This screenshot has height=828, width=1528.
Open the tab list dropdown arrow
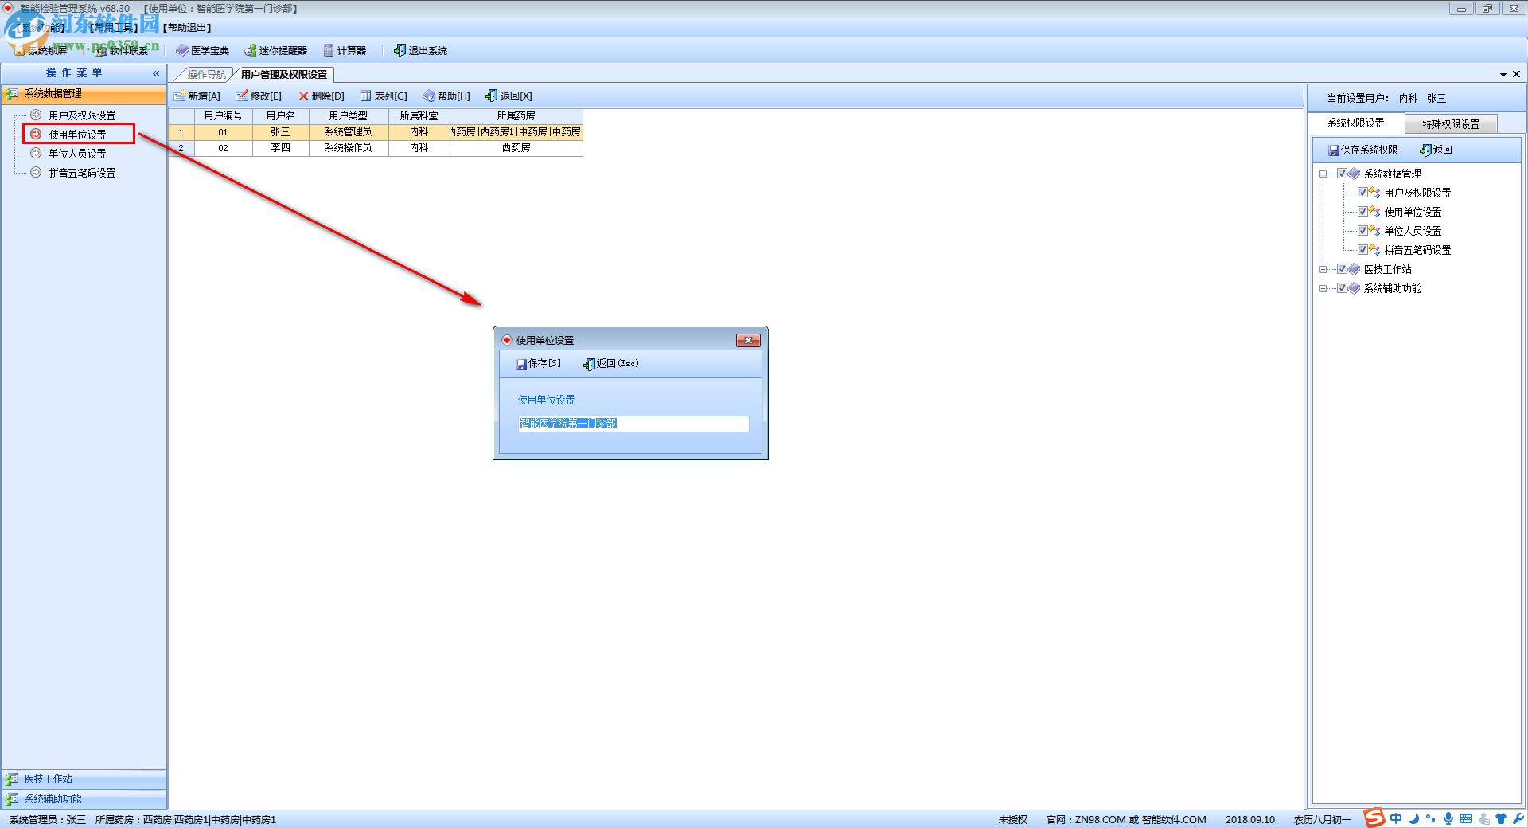coord(1503,74)
